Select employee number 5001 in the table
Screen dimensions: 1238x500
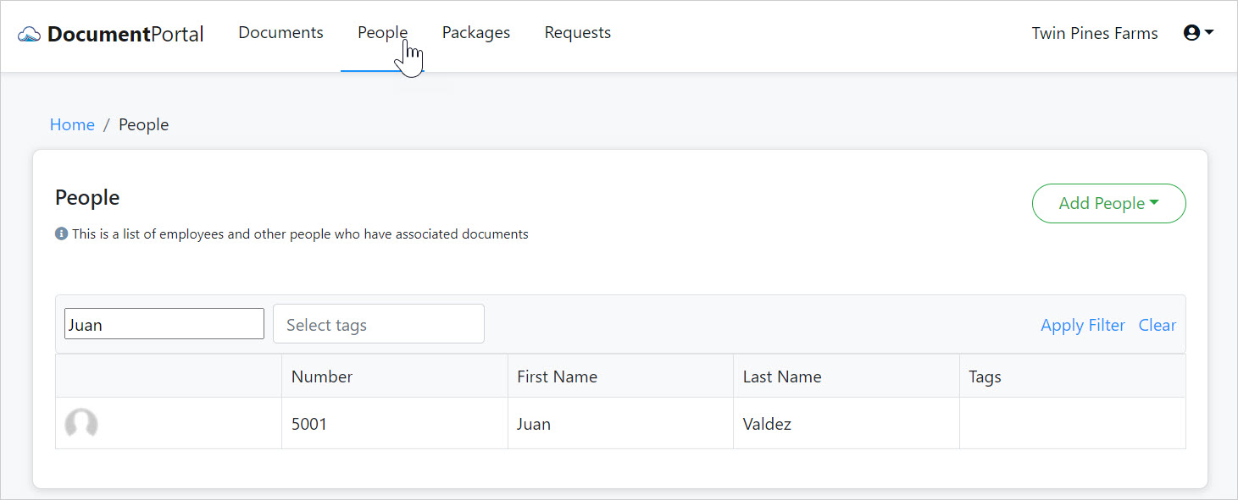(309, 425)
